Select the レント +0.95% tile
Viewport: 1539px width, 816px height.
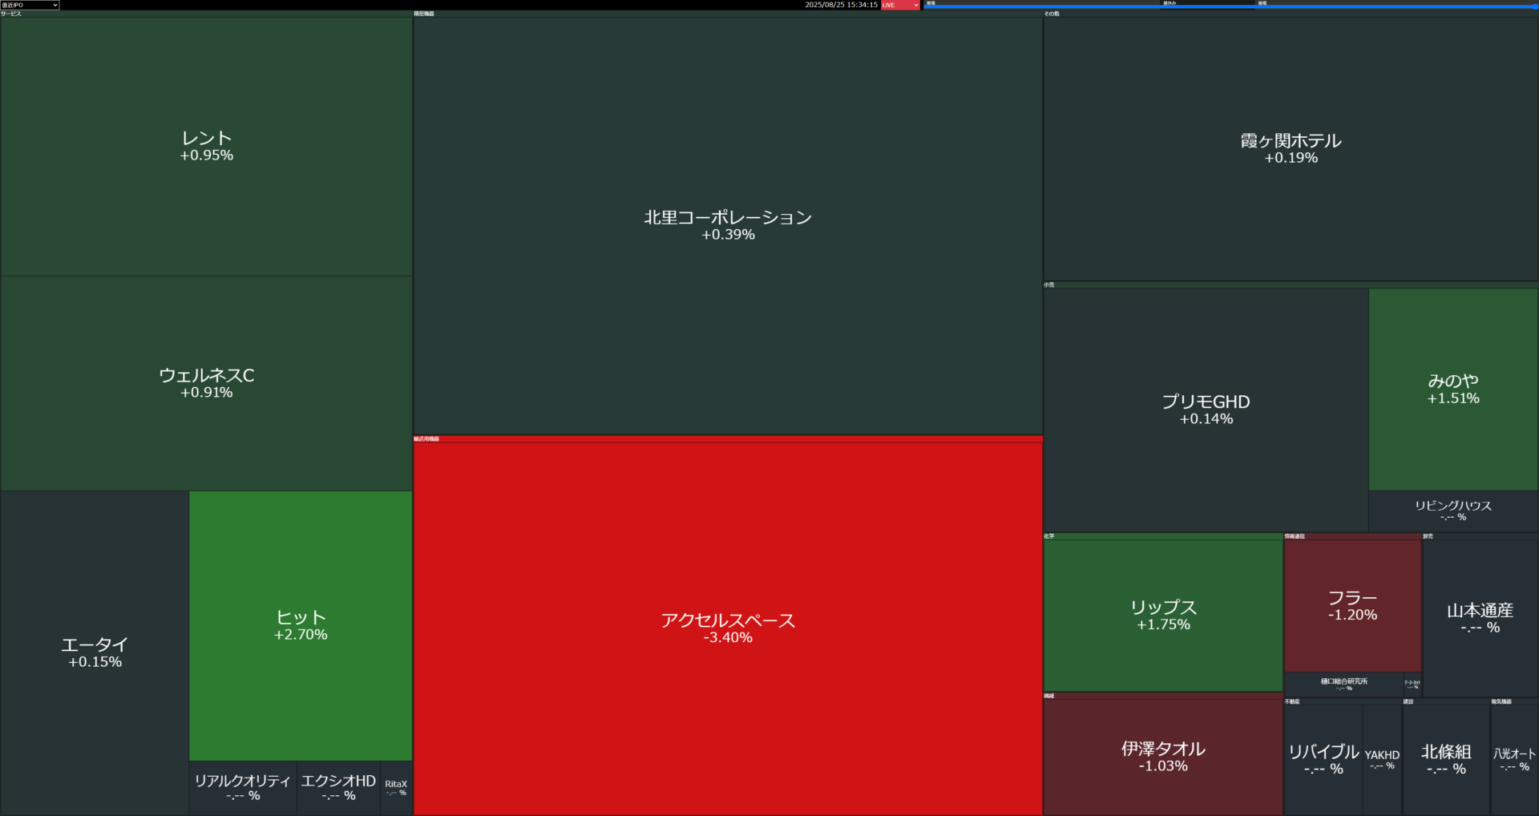[206, 147]
